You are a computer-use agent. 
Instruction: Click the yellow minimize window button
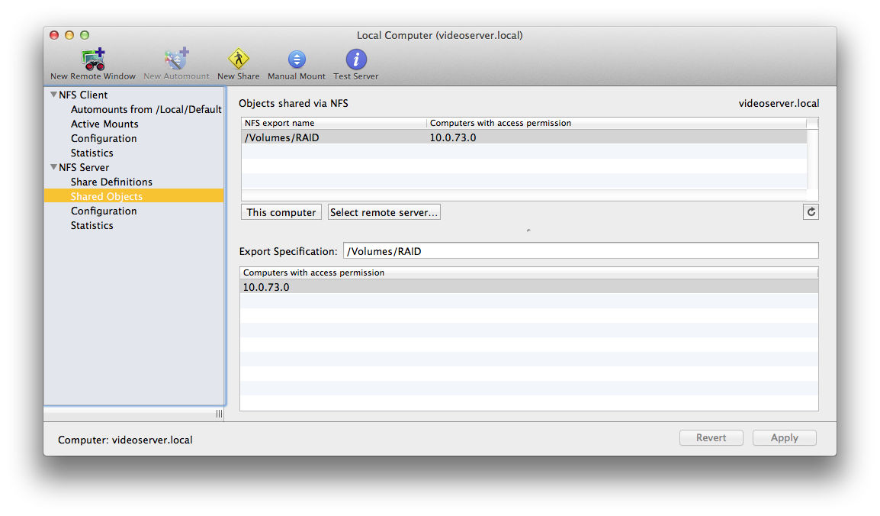pos(69,35)
